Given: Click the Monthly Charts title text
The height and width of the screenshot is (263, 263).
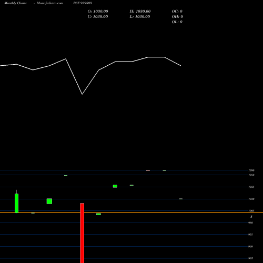Looking at the screenshot, I should [15, 3].
